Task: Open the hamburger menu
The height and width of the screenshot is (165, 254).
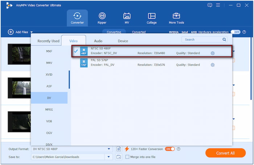Action: point(218,5)
